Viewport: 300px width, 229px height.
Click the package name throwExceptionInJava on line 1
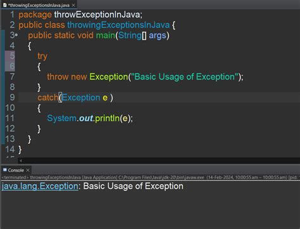click(97, 15)
